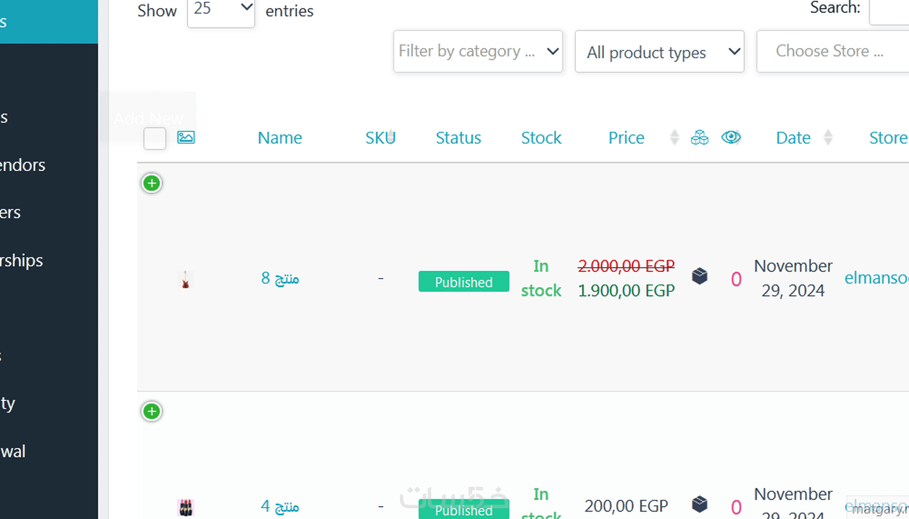
Task: Open the All product types dropdown
Action: pos(659,52)
